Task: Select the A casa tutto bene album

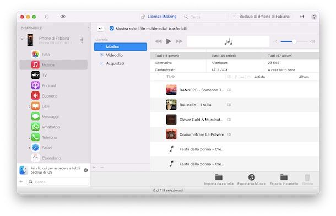Action: [291, 69]
